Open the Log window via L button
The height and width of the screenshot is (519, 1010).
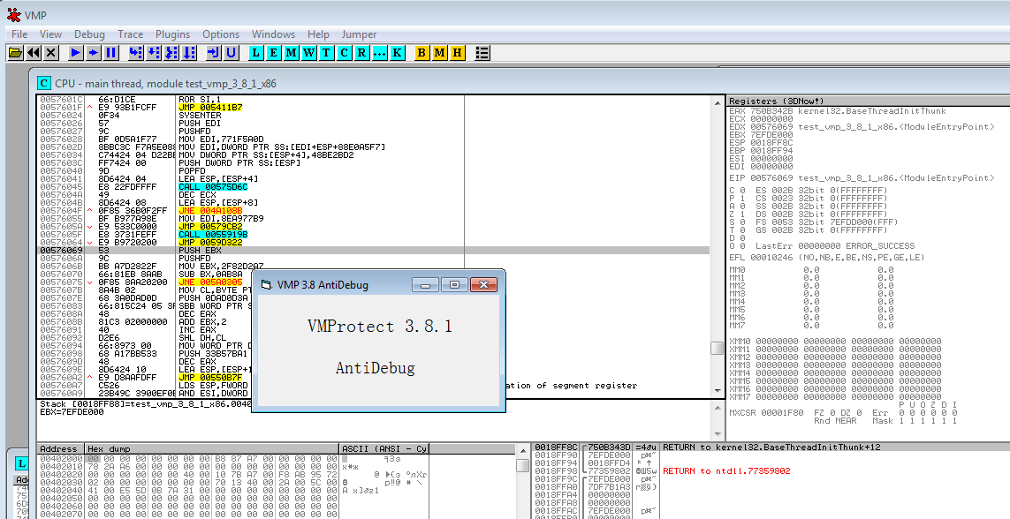pyautogui.click(x=256, y=53)
